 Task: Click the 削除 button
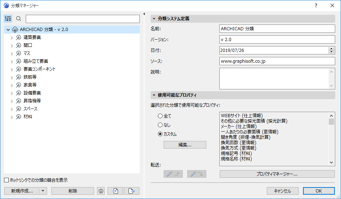pos(73,191)
